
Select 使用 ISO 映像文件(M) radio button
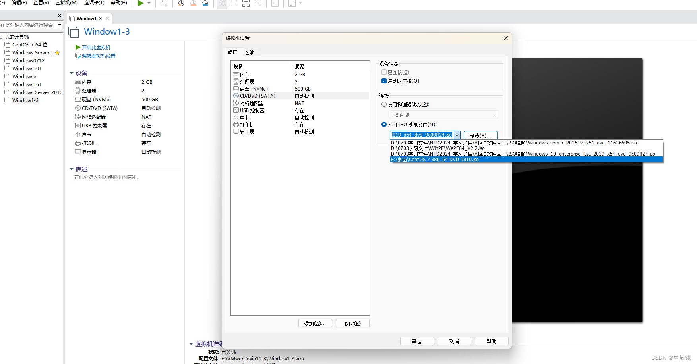click(x=384, y=125)
